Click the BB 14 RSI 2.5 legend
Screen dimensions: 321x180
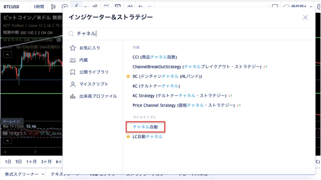[x=32, y=134]
